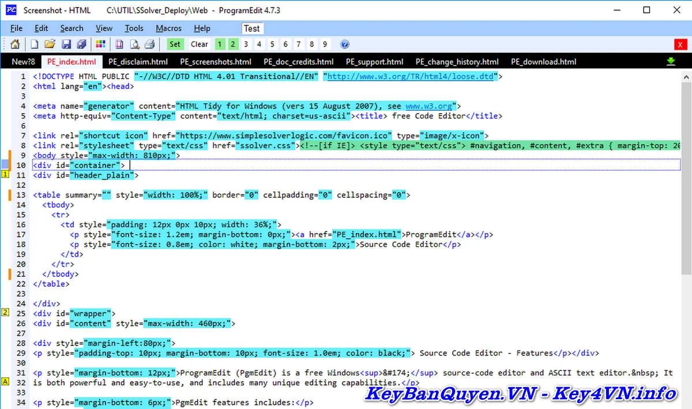Switch to the New?8 tab
The image size is (692, 409).
pos(23,62)
